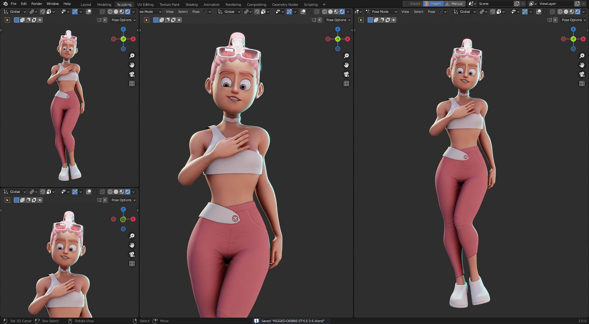Open the Global transform orientation dropdown
This screenshot has height=324, width=589.
point(14,12)
